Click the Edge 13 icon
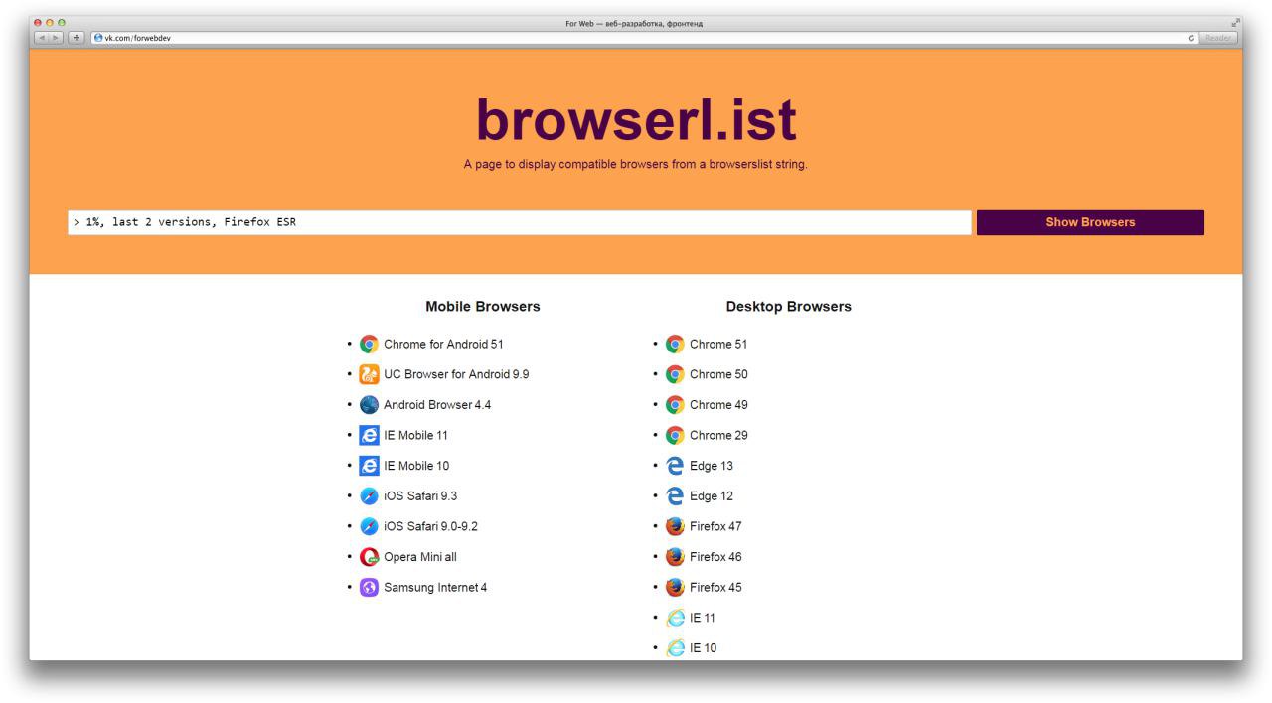Viewport: 1272px width, 703px height. [675, 466]
